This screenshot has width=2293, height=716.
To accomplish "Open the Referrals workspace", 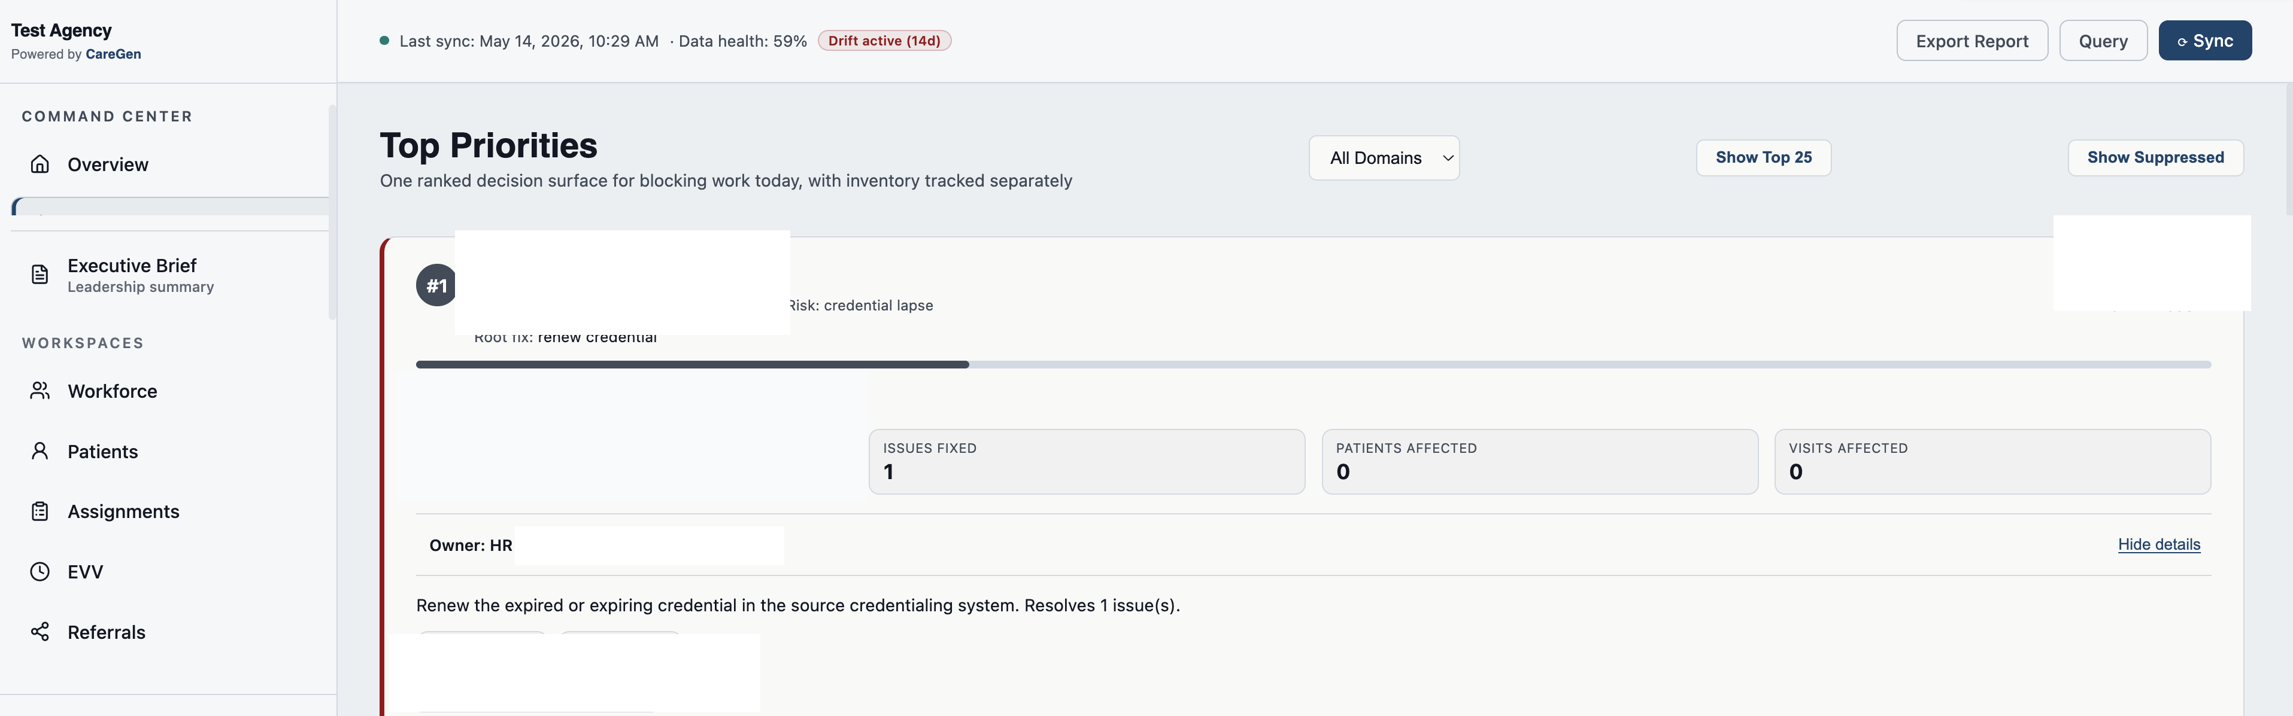I will (169, 632).
